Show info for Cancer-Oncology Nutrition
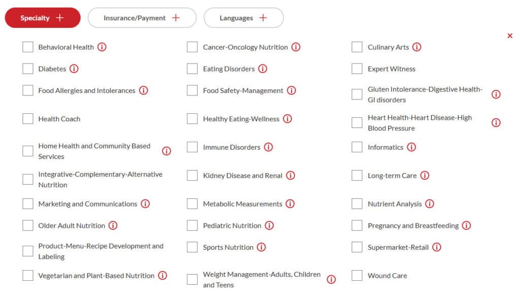The height and width of the screenshot is (298, 520). coord(296,47)
